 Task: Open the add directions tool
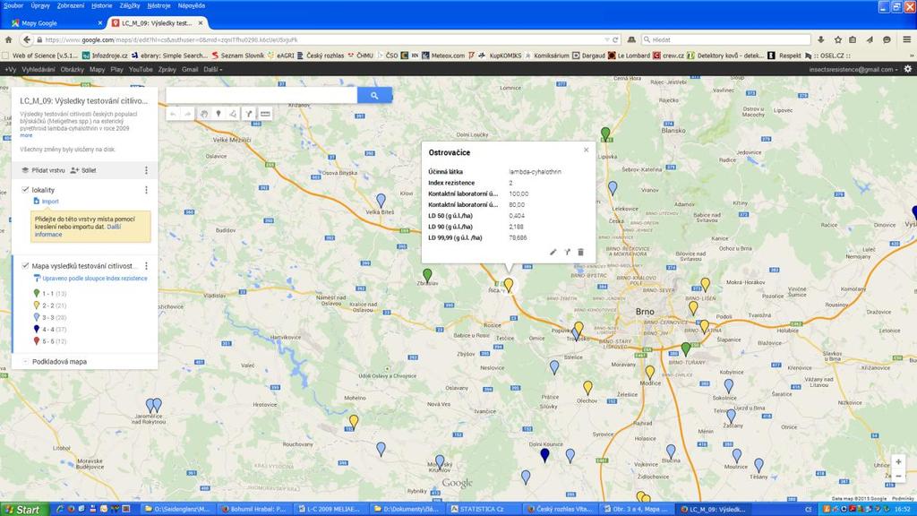249,114
